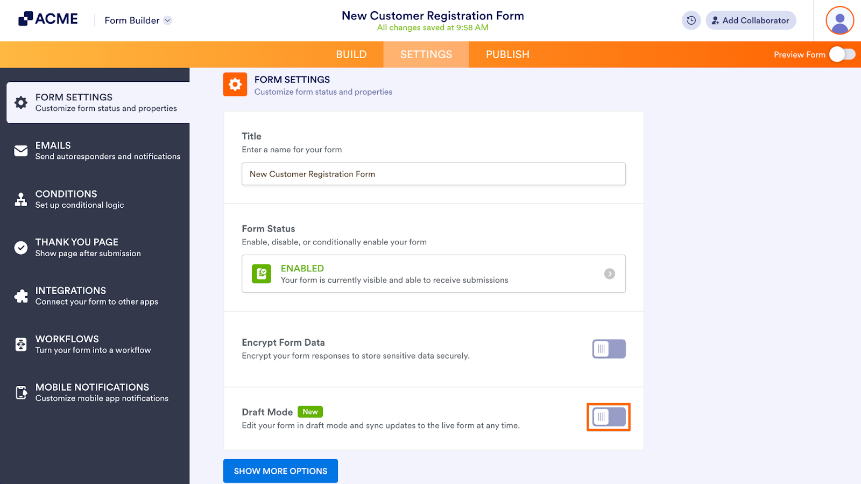The height and width of the screenshot is (484, 861).
Task: Click Add Collaborator
Action: (750, 20)
